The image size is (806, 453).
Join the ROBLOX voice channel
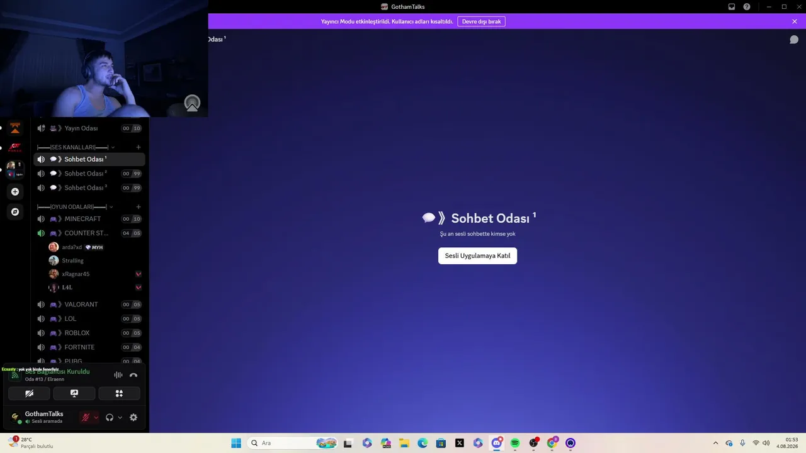89,333
